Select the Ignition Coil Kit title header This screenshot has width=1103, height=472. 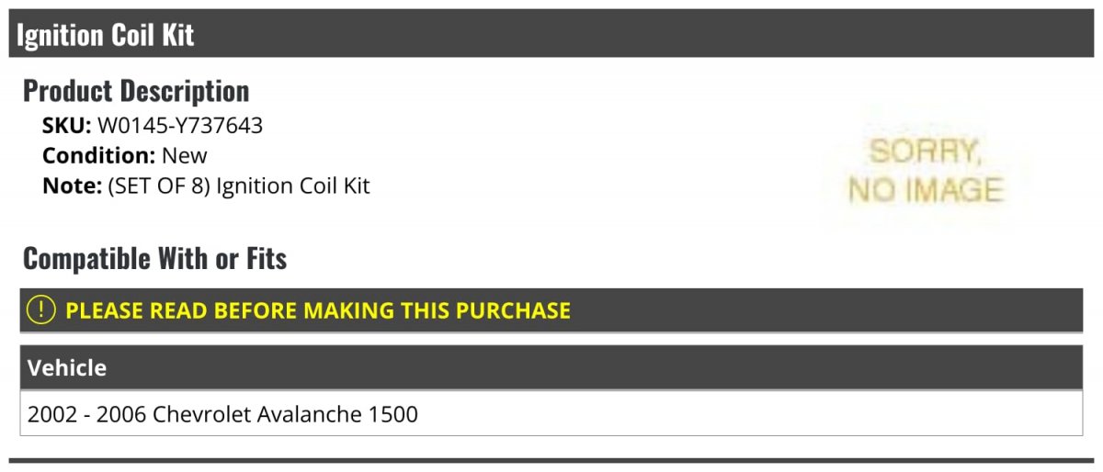[551, 34]
